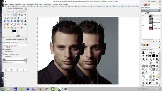Select the Airbrush tool

22,25
